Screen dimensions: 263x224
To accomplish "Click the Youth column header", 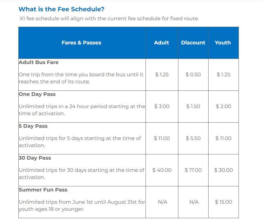I will (x=223, y=42).
